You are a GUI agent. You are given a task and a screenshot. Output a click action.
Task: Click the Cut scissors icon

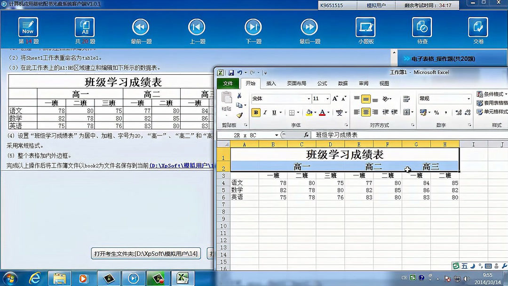point(239,96)
